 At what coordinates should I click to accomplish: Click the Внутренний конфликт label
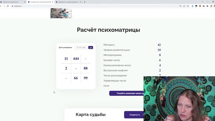click(116, 70)
